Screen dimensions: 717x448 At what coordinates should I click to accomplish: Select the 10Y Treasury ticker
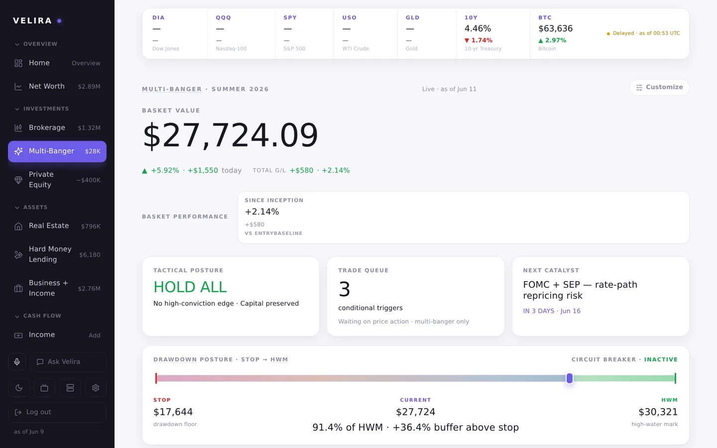(493, 33)
